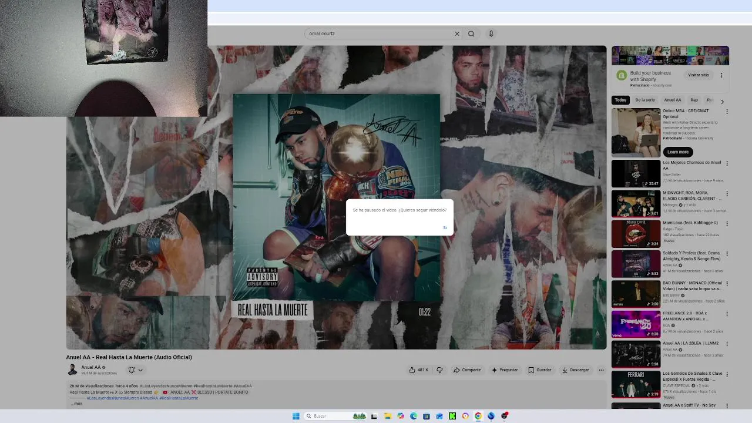Click the Preguntar button
This screenshot has height=423, width=752.
(x=505, y=370)
